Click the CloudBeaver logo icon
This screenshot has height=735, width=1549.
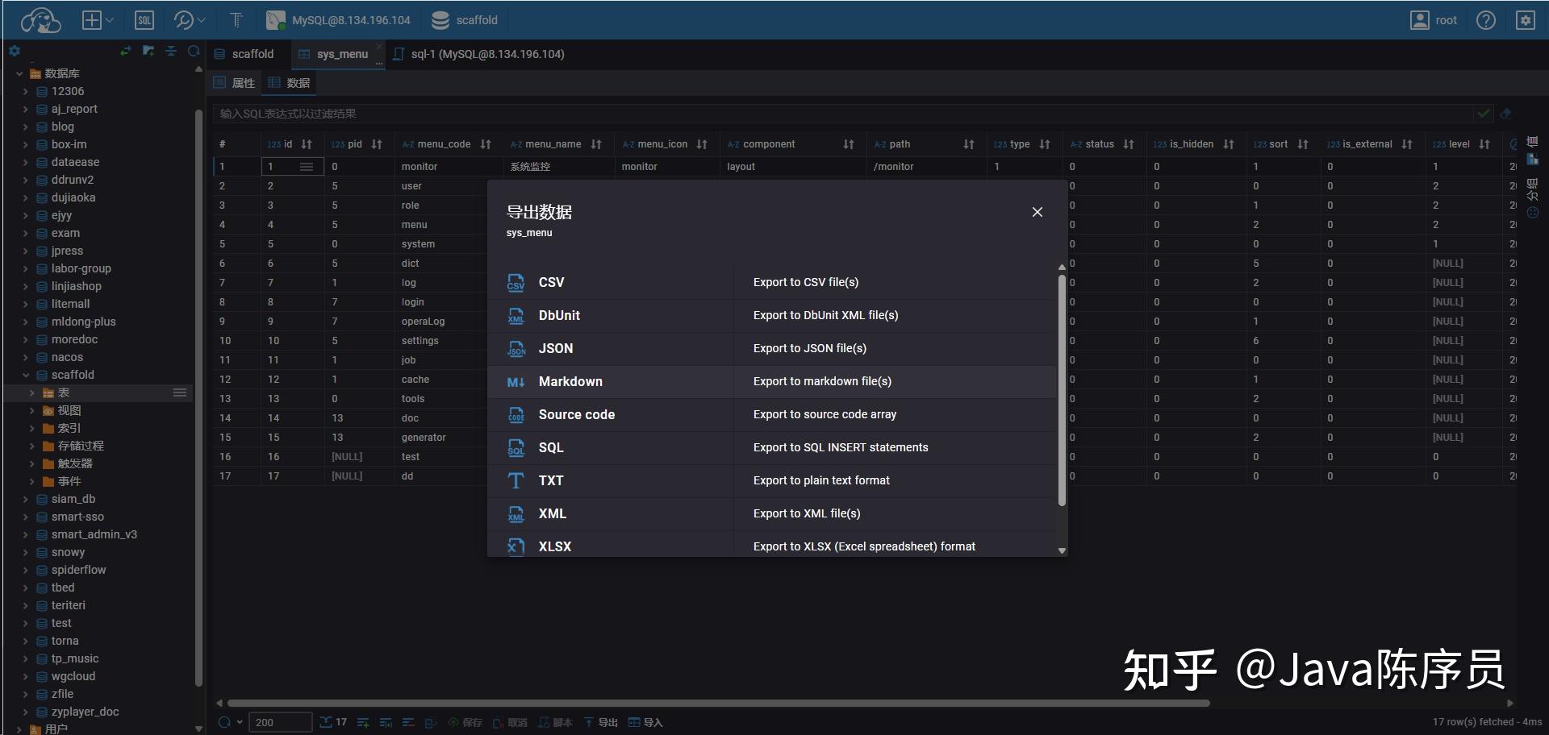point(40,20)
